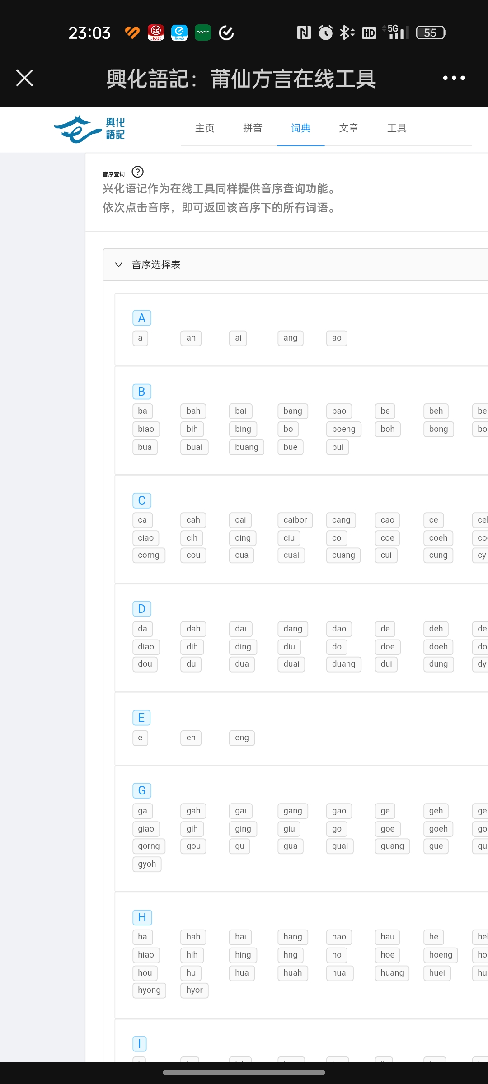This screenshot has height=1084, width=488.
Task: Select letter I section tag
Action: tap(140, 1044)
